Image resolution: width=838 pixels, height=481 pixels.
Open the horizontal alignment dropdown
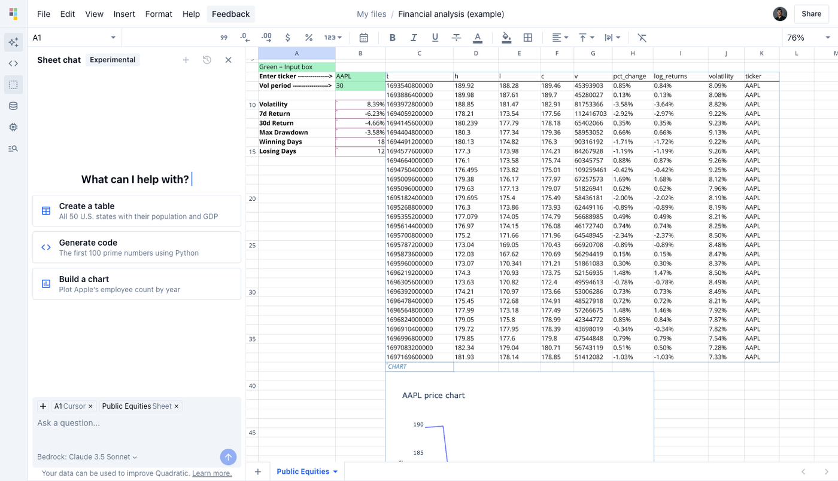tap(560, 38)
